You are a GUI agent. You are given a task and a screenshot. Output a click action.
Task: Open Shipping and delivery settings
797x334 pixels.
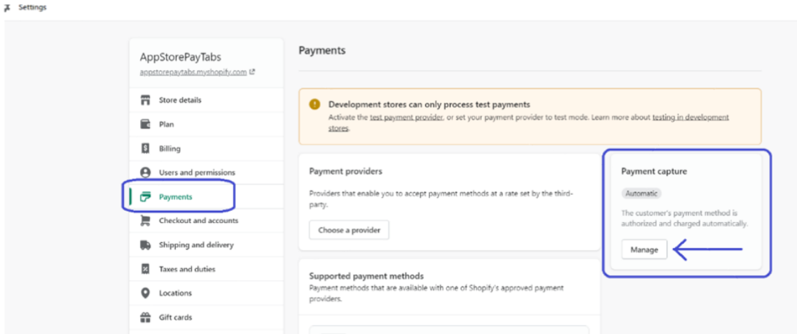tap(207, 245)
